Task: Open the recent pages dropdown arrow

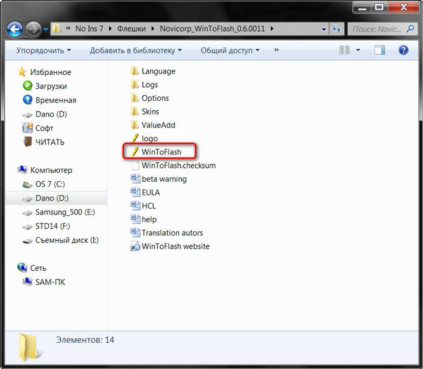Action: point(45,29)
